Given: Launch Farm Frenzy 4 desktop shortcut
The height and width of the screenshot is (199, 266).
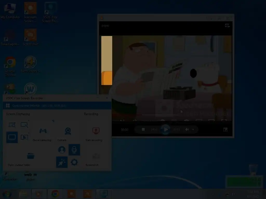Looking at the screenshot, I should click(x=30, y=64).
